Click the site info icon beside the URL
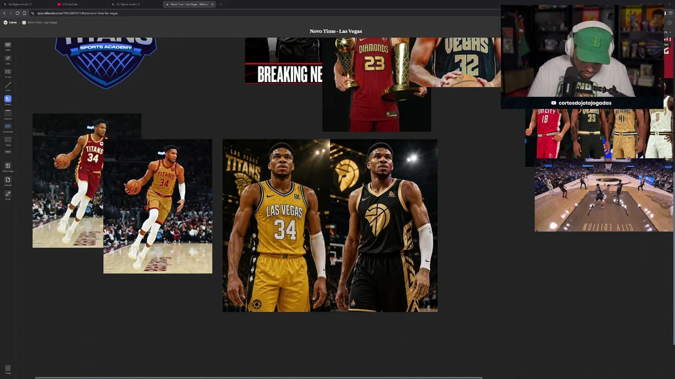Image resolution: width=675 pixels, height=379 pixels. pos(33,13)
